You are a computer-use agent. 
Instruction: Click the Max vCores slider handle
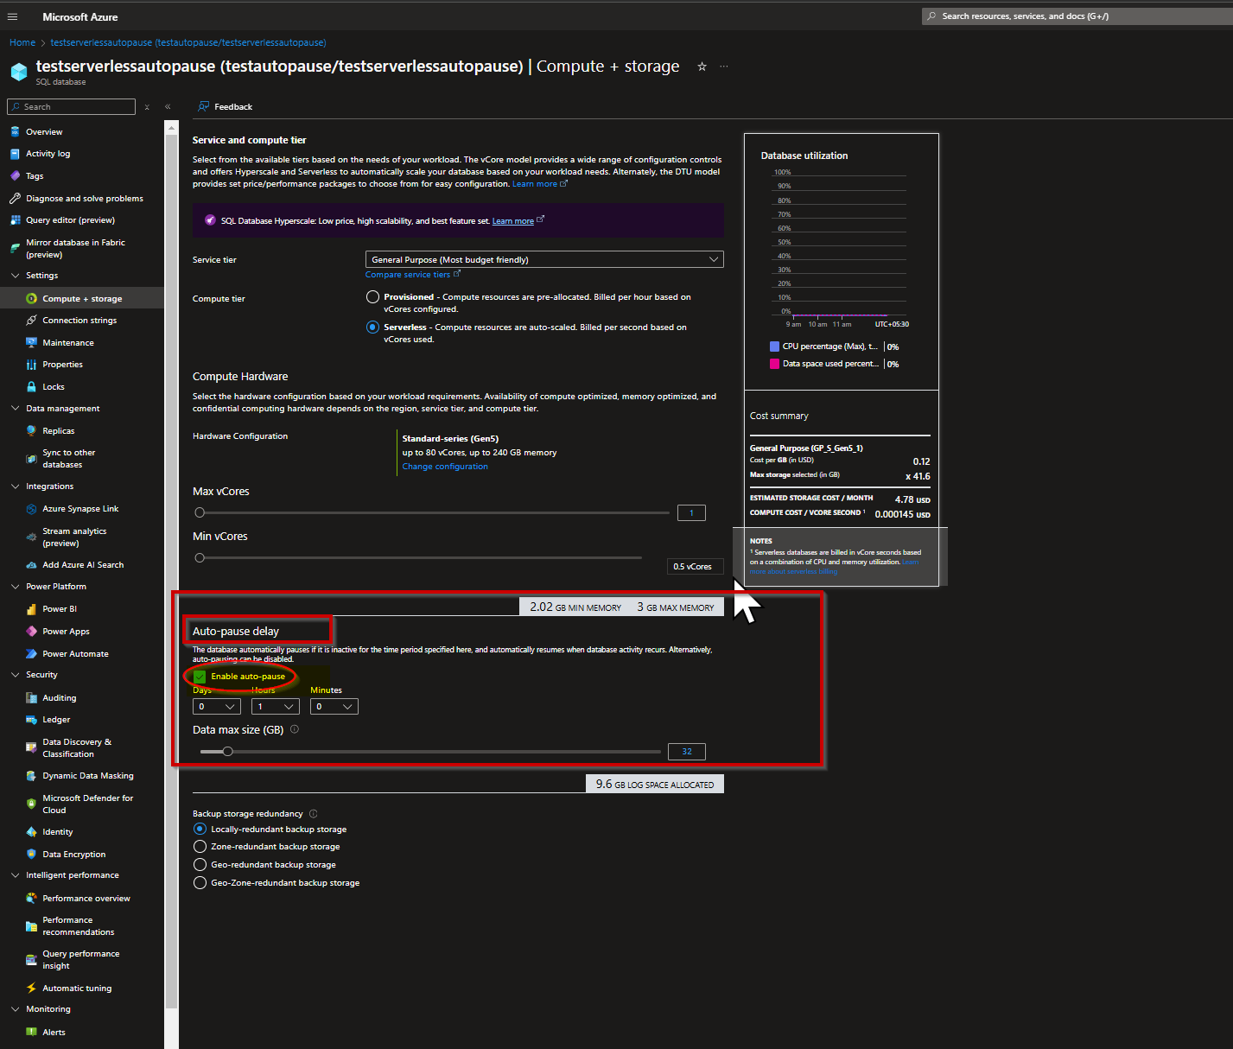(200, 512)
